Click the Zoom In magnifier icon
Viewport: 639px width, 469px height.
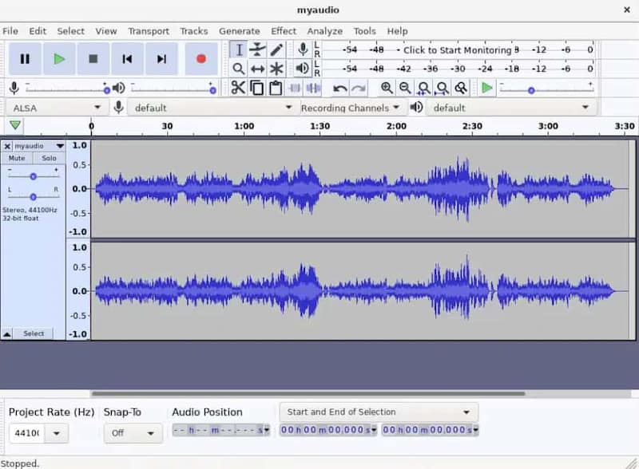387,88
